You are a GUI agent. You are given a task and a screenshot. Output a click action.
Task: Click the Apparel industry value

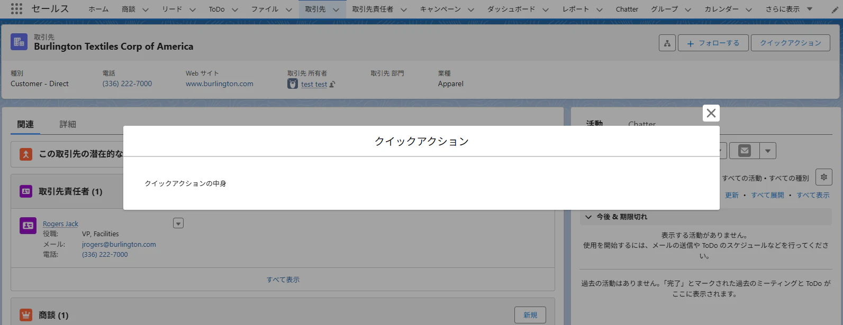(450, 83)
